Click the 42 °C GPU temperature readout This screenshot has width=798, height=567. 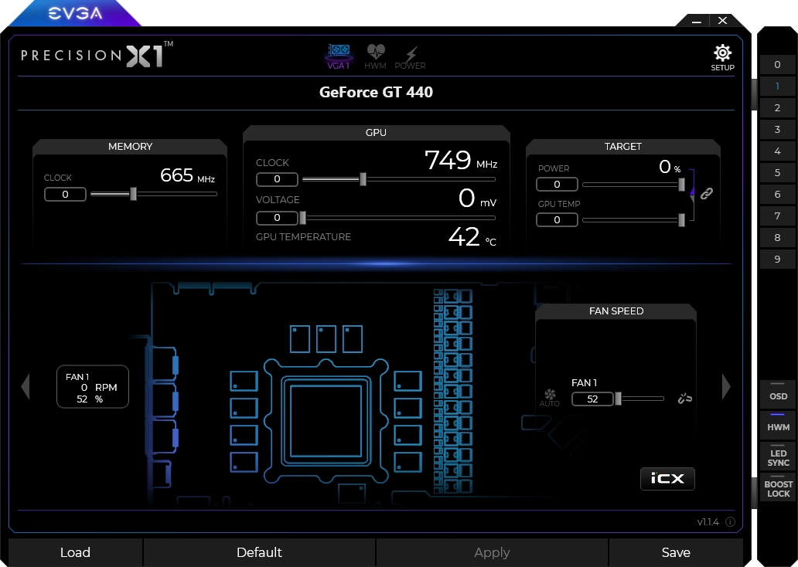(472, 236)
